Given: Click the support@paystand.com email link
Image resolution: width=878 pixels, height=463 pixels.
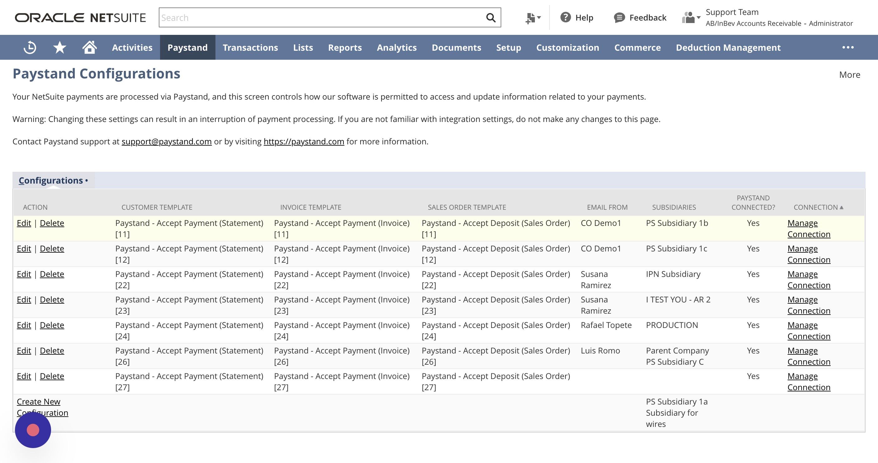Looking at the screenshot, I should point(167,141).
